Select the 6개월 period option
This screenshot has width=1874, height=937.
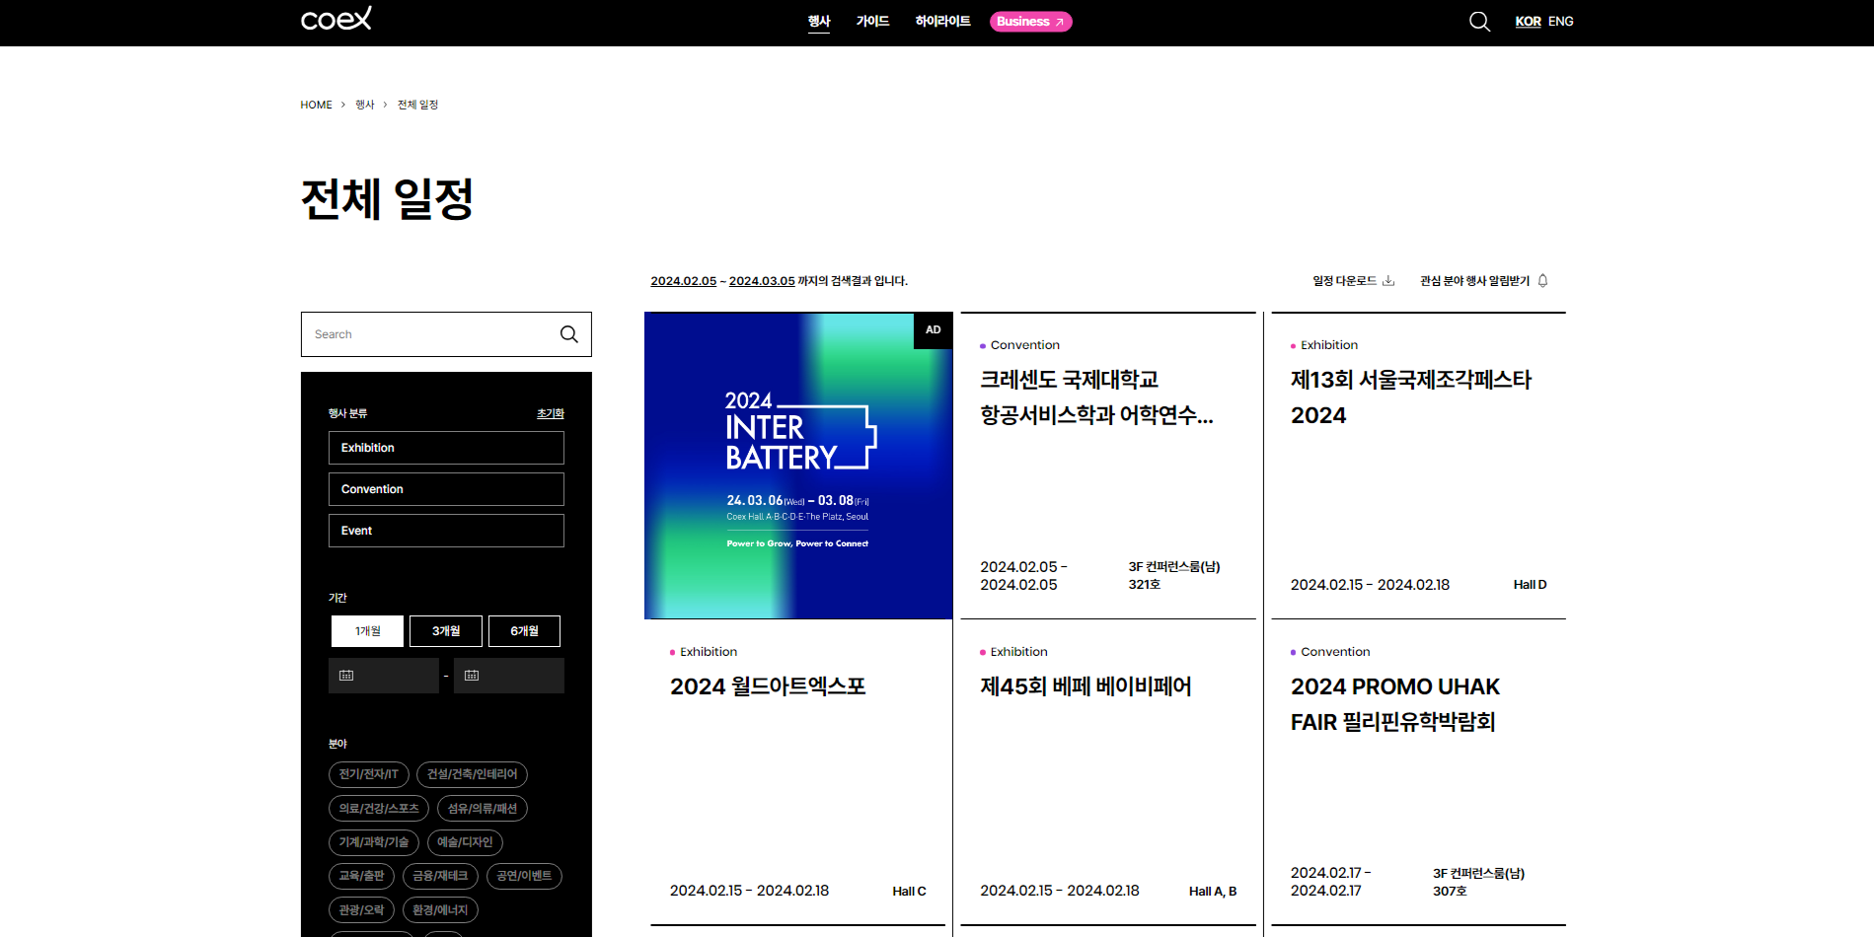coord(524,631)
